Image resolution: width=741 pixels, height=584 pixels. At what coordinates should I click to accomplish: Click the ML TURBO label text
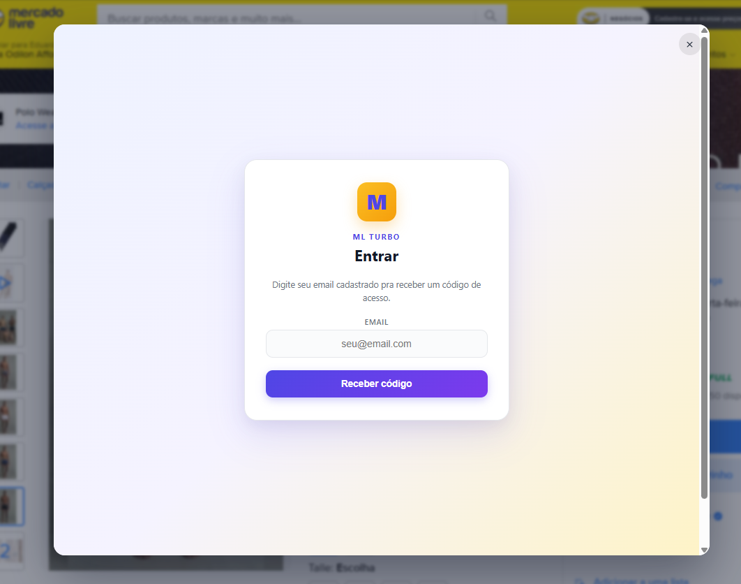click(377, 237)
